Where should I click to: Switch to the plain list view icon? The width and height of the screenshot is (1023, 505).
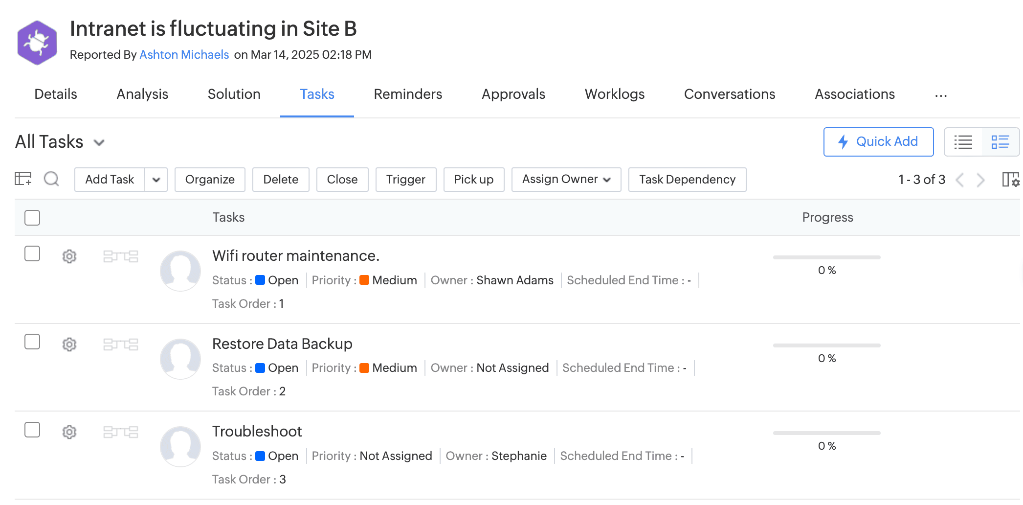(963, 142)
